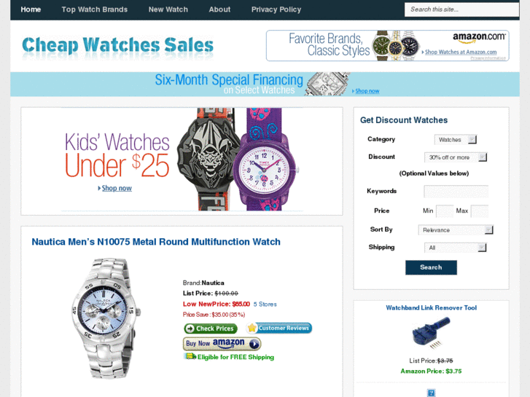
Task: Click the Cheap Watches Sales logo
Action: tap(117, 46)
